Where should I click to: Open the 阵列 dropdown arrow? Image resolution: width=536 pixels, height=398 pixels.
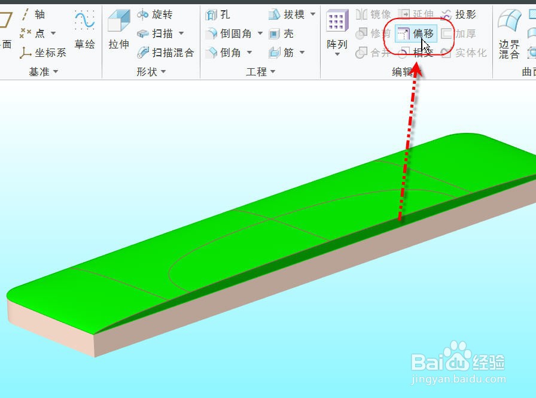coord(337,54)
